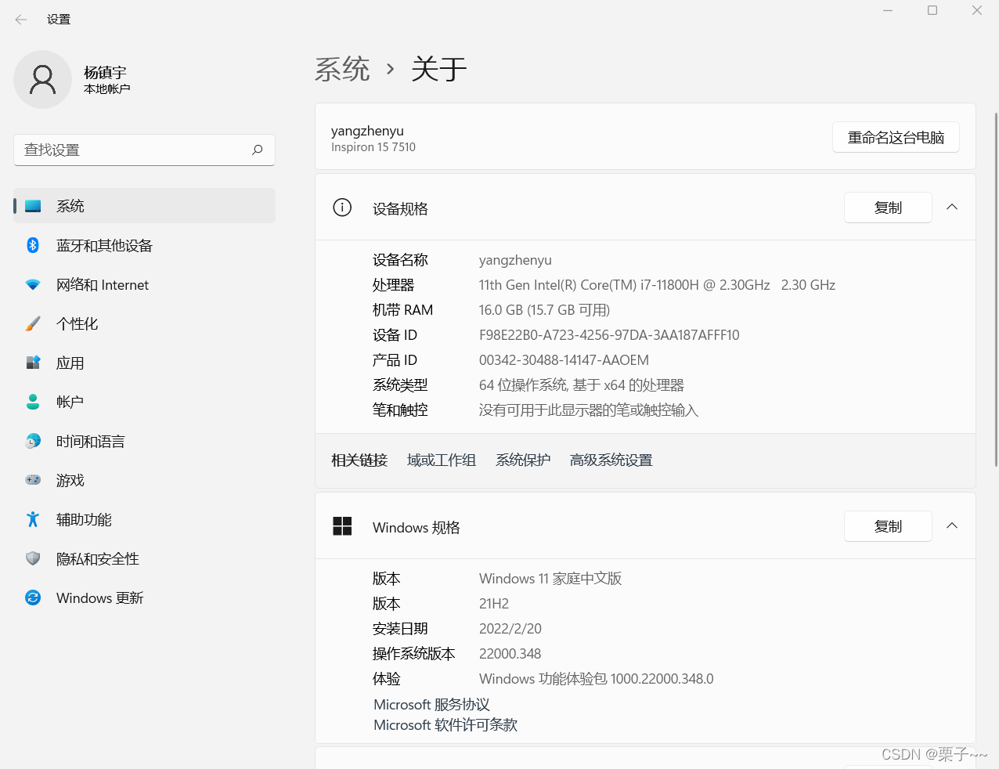999x769 pixels.
Task: Open 辅助功能 settings
Action: point(145,519)
